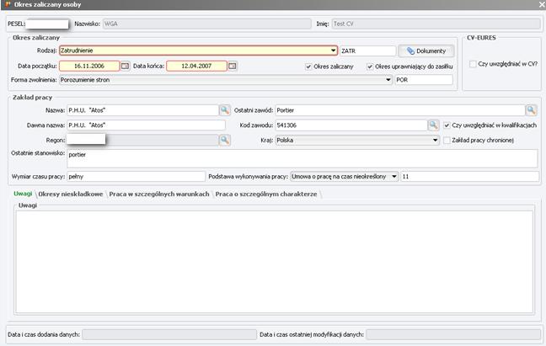
Task: Open Praca w szczególnych warunkach tab
Action: (159, 194)
